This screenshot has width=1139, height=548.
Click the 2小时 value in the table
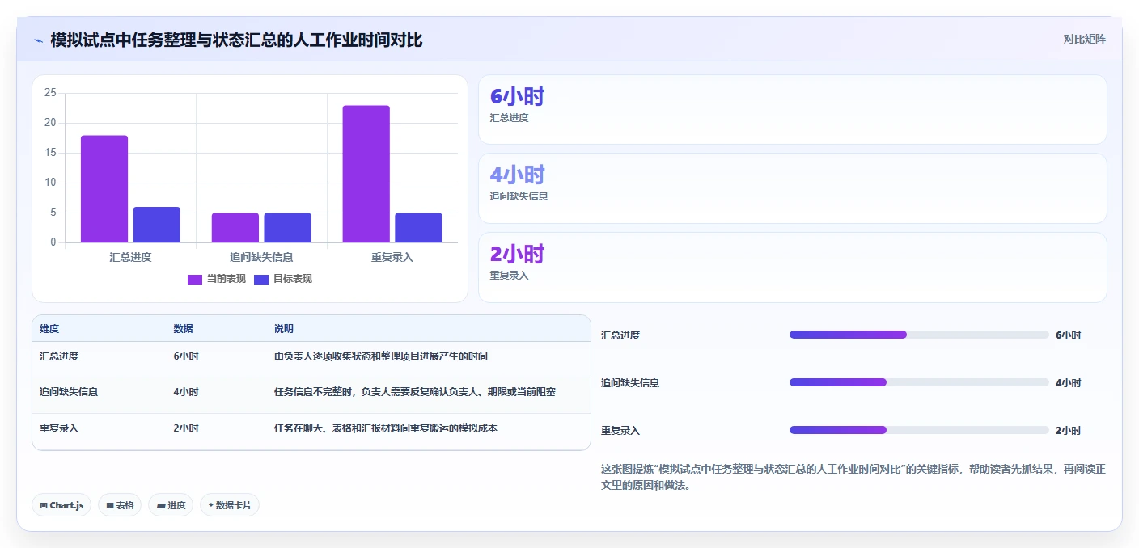pyautogui.click(x=186, y=428)
